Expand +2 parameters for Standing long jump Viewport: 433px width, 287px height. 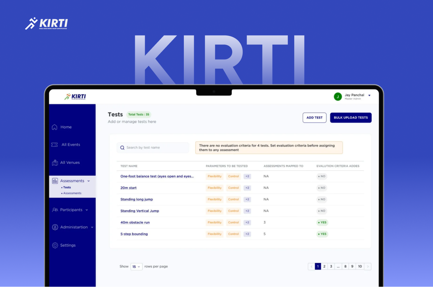(x=247, y=199)
